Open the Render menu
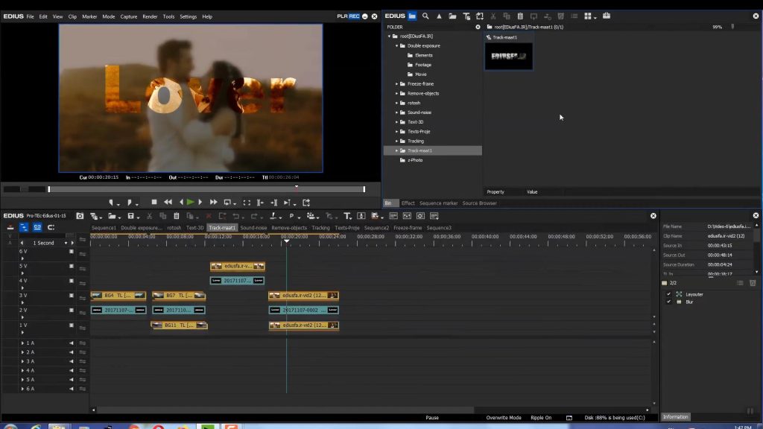The image size is (763, 429). (x=150, y=16)
